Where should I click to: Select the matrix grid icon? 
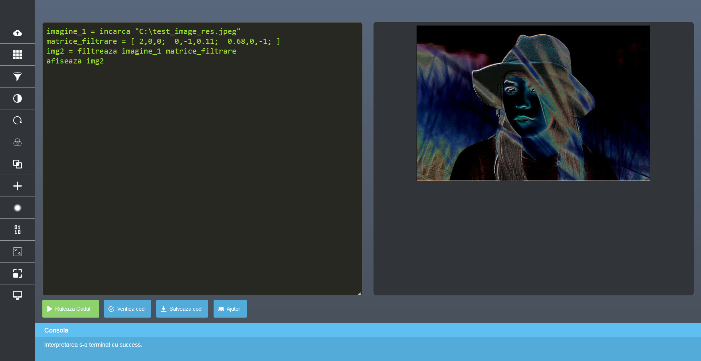(x=18, y=55)
